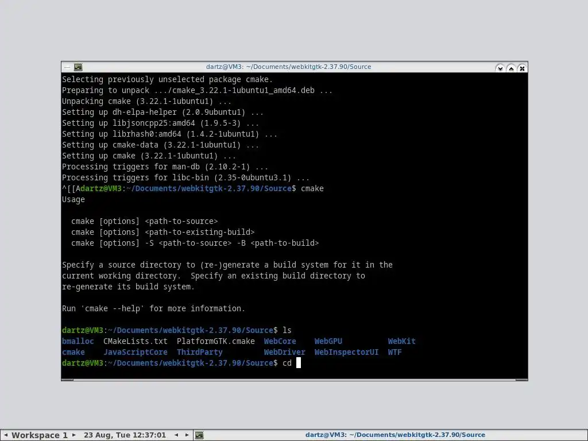588x441 pixels.
Task: Click the terminal title bar text
Action: (x=288, y=67)
